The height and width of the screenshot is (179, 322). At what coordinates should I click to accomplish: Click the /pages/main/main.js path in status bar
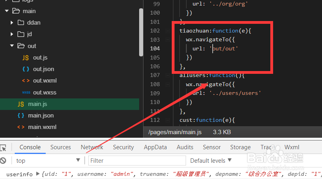click(175, 132)
